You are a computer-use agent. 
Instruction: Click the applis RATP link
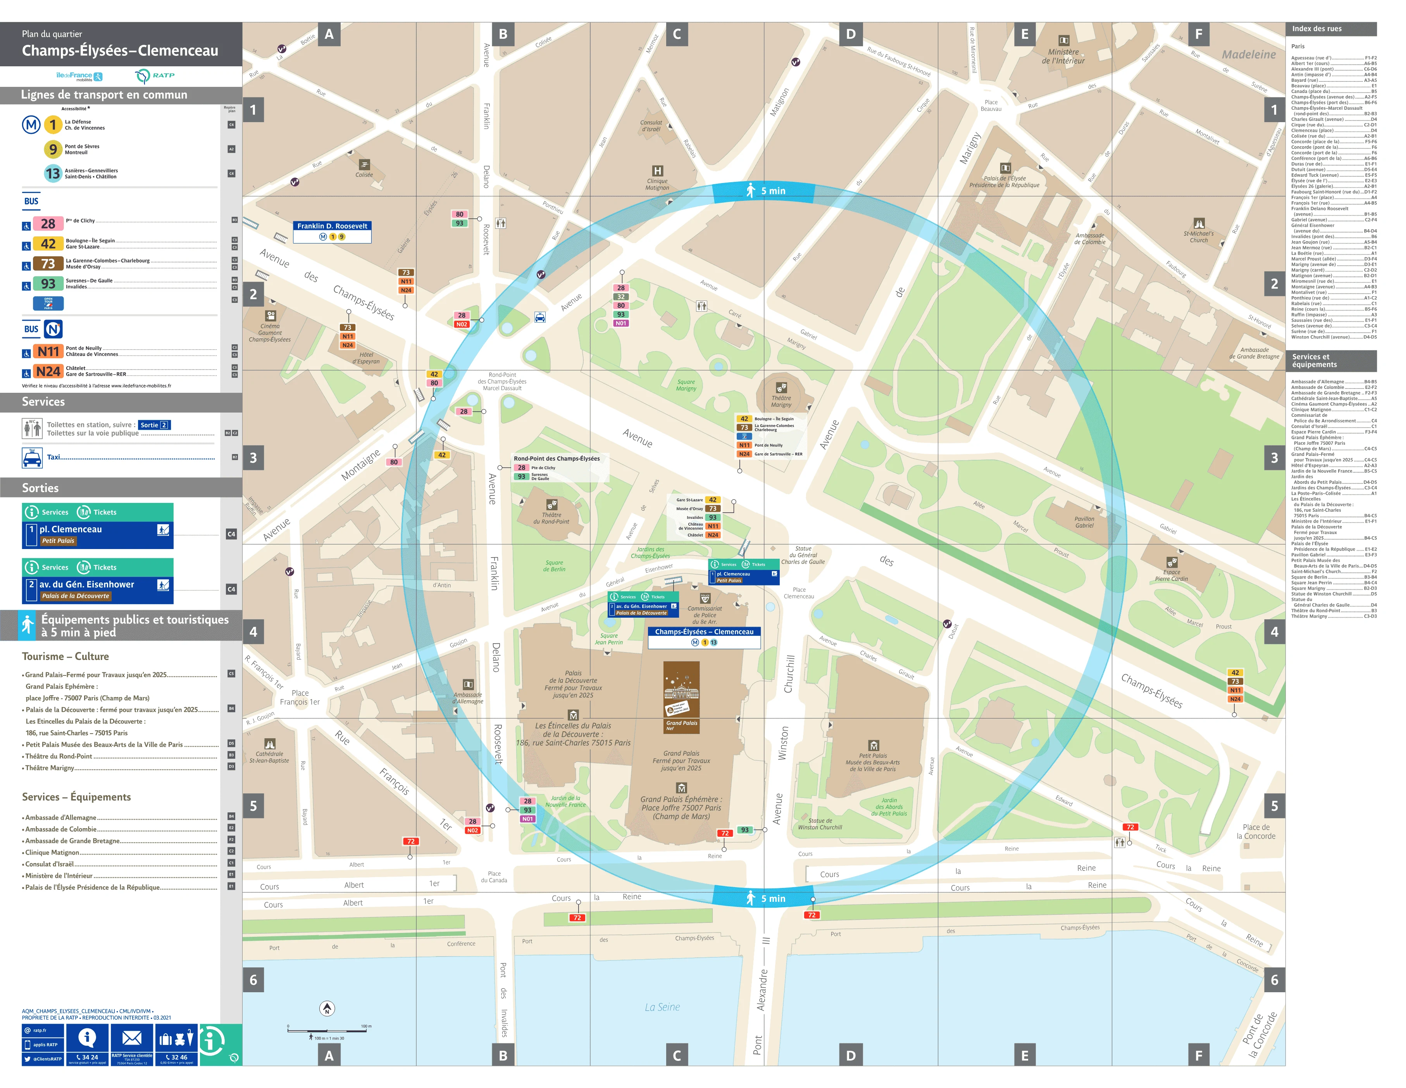(x=43, y=1045)
